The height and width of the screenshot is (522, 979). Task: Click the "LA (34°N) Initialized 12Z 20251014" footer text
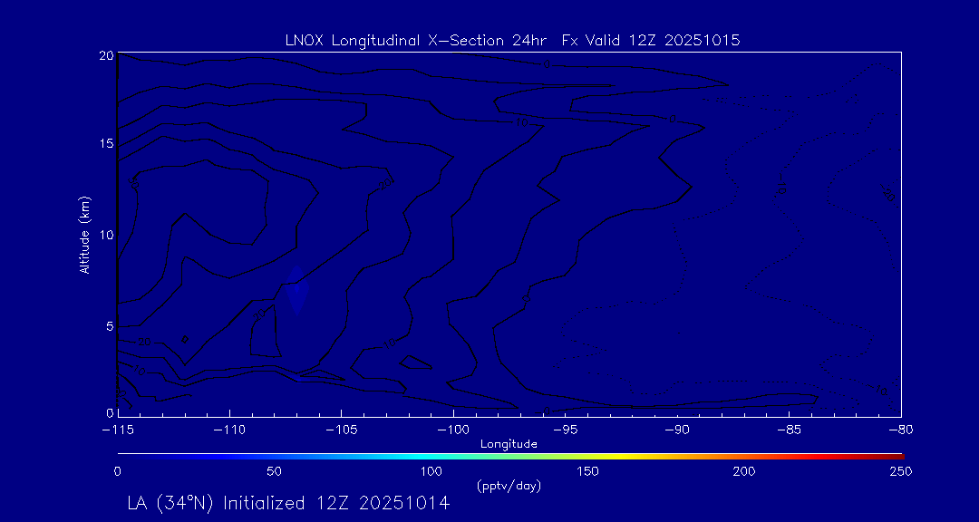(x=288, y=503)
